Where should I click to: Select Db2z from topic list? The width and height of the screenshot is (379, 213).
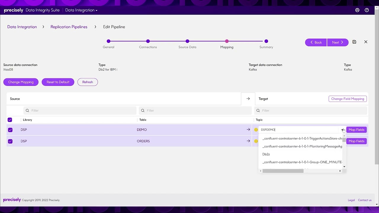(x=266, y=154)
